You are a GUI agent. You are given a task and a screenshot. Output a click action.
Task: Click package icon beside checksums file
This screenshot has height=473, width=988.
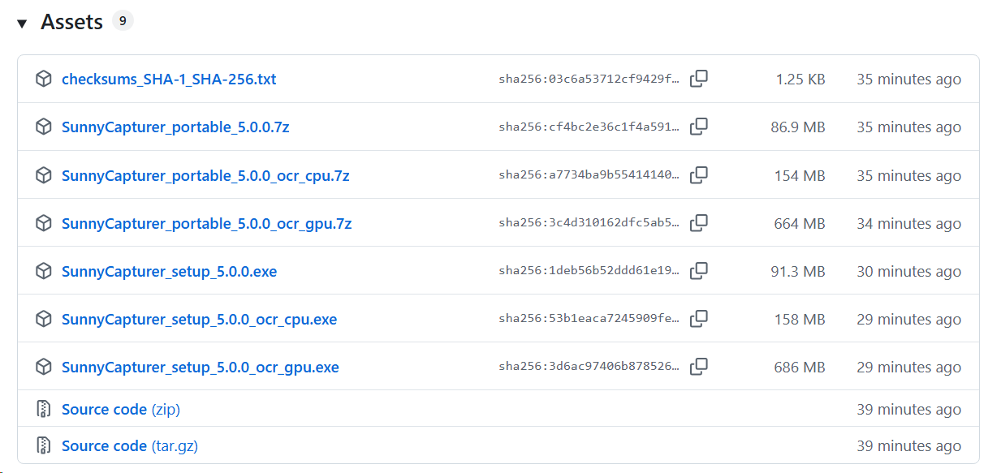pos(44,79)
